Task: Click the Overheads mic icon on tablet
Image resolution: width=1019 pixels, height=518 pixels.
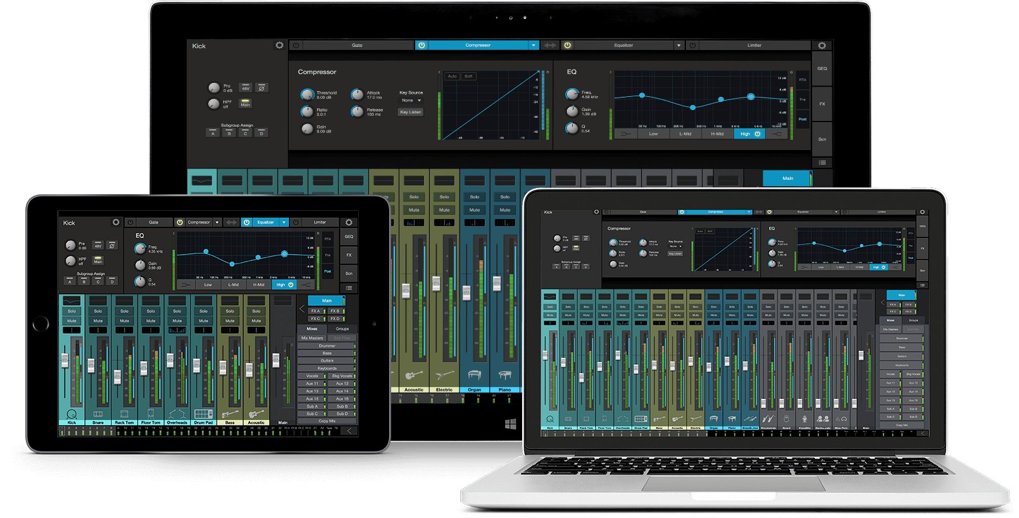Action: [x=177, y=414]
